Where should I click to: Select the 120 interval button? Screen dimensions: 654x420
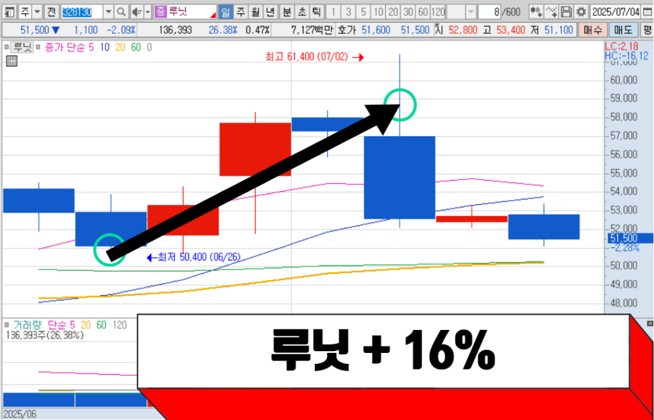(x=438, y=11)
